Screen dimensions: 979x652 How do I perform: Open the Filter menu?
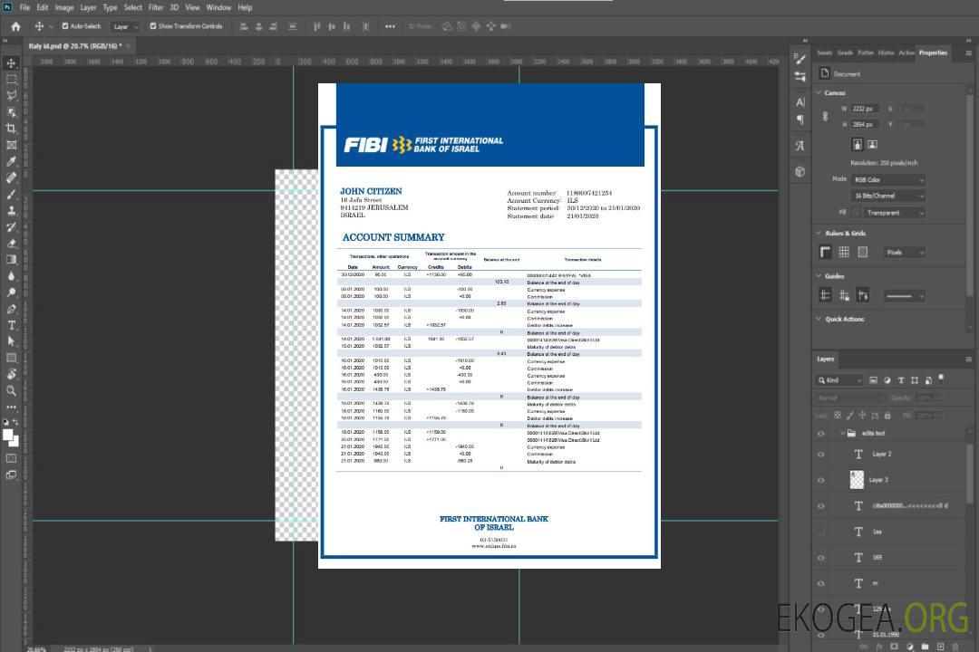pos(156,7)
